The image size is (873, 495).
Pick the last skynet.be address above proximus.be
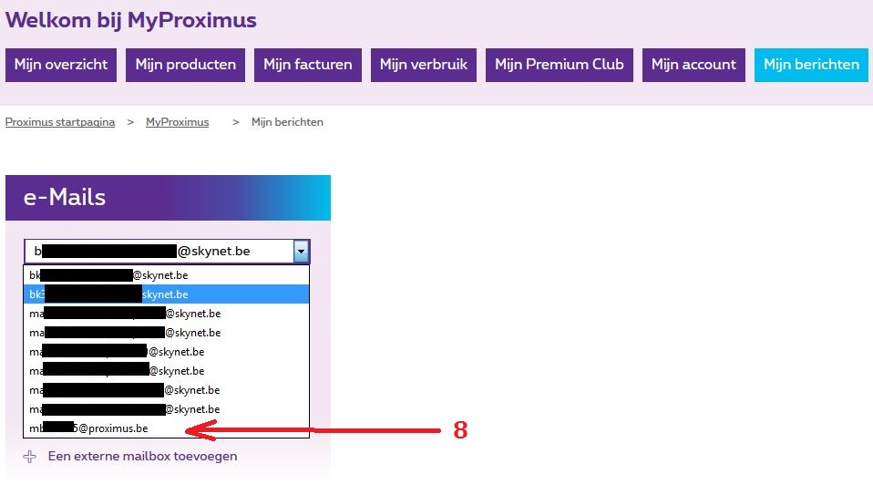(x=166, y=409)
